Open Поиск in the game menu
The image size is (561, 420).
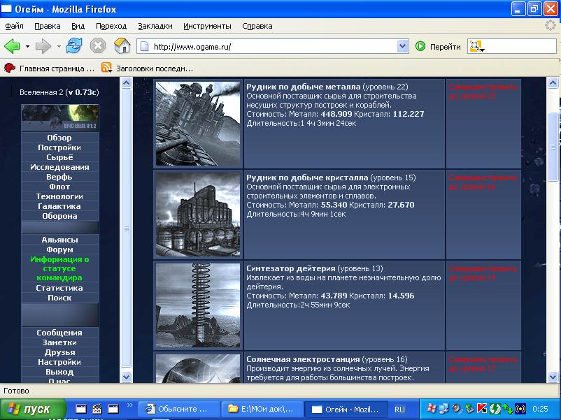[59, 298]
